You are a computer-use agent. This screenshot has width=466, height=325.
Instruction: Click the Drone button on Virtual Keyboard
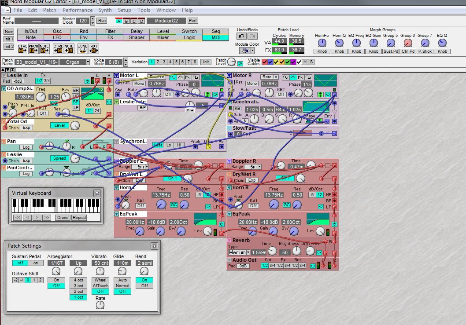(63, 218)
